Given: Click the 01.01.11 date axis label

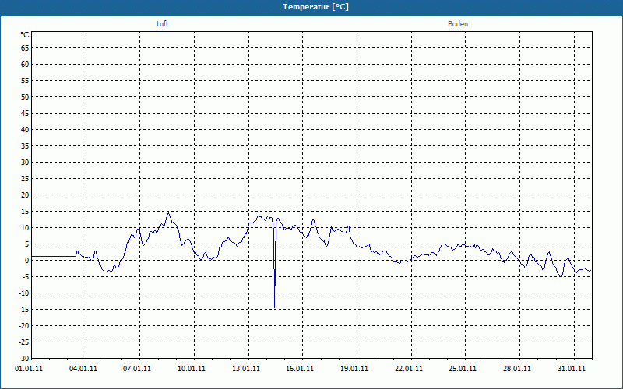Looking at the screenshot, I should pos(29,368).
